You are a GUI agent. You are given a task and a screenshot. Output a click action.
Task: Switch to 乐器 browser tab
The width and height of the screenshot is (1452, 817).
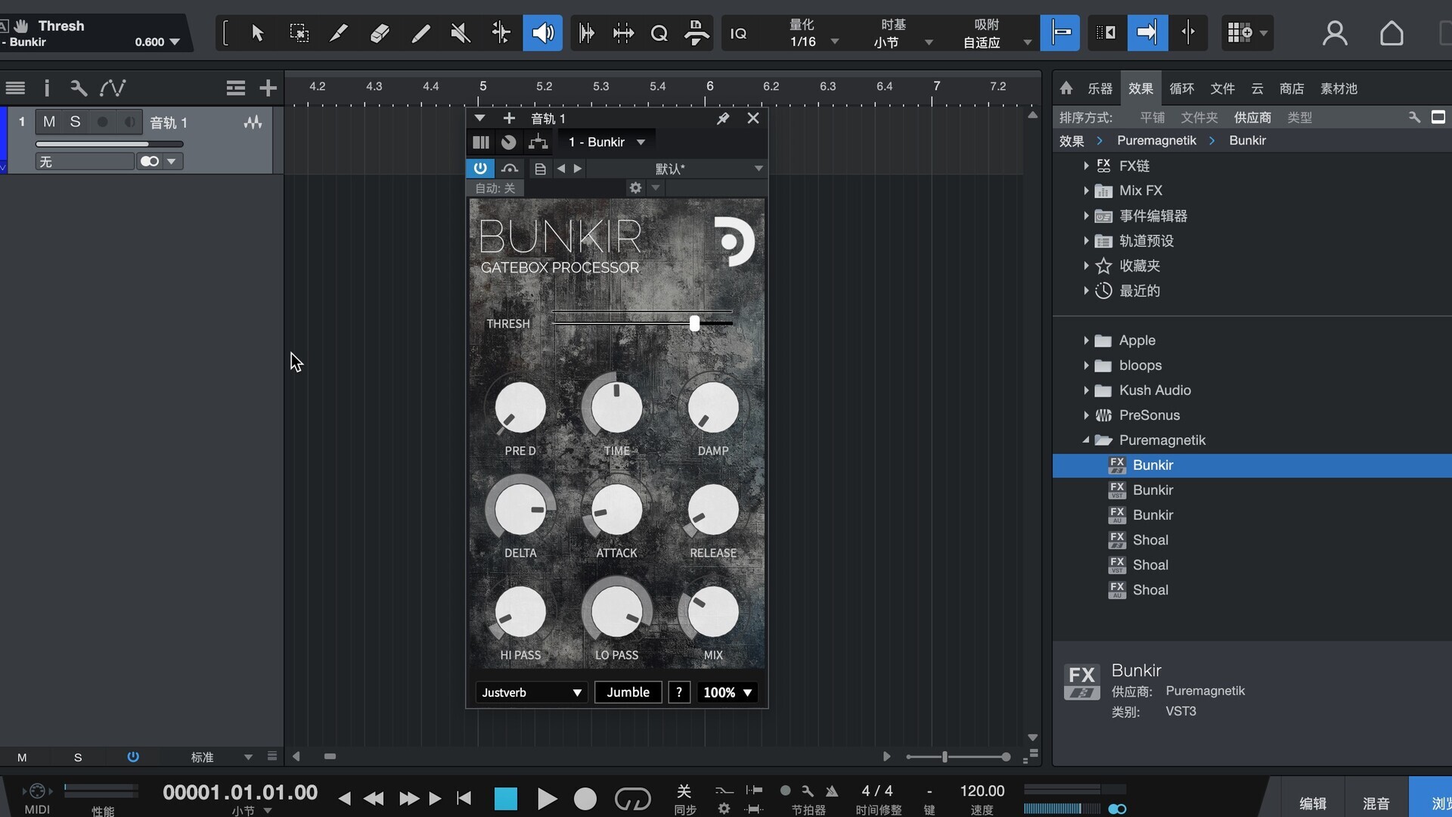tap(1100, 89)
